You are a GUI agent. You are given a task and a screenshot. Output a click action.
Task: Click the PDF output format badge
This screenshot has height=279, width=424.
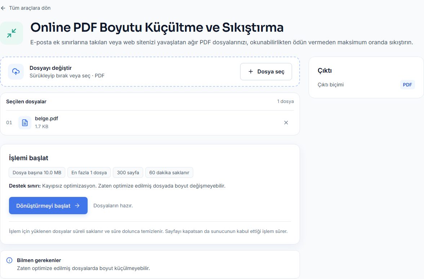pos(407,85)
